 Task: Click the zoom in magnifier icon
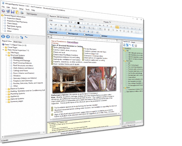click(89, 28)
